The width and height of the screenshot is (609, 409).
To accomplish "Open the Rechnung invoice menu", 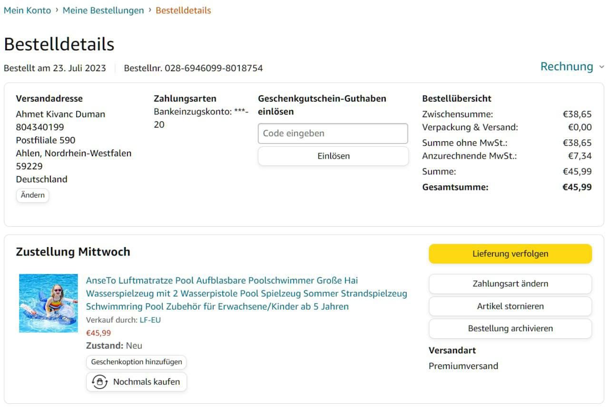I will [566, 67].
